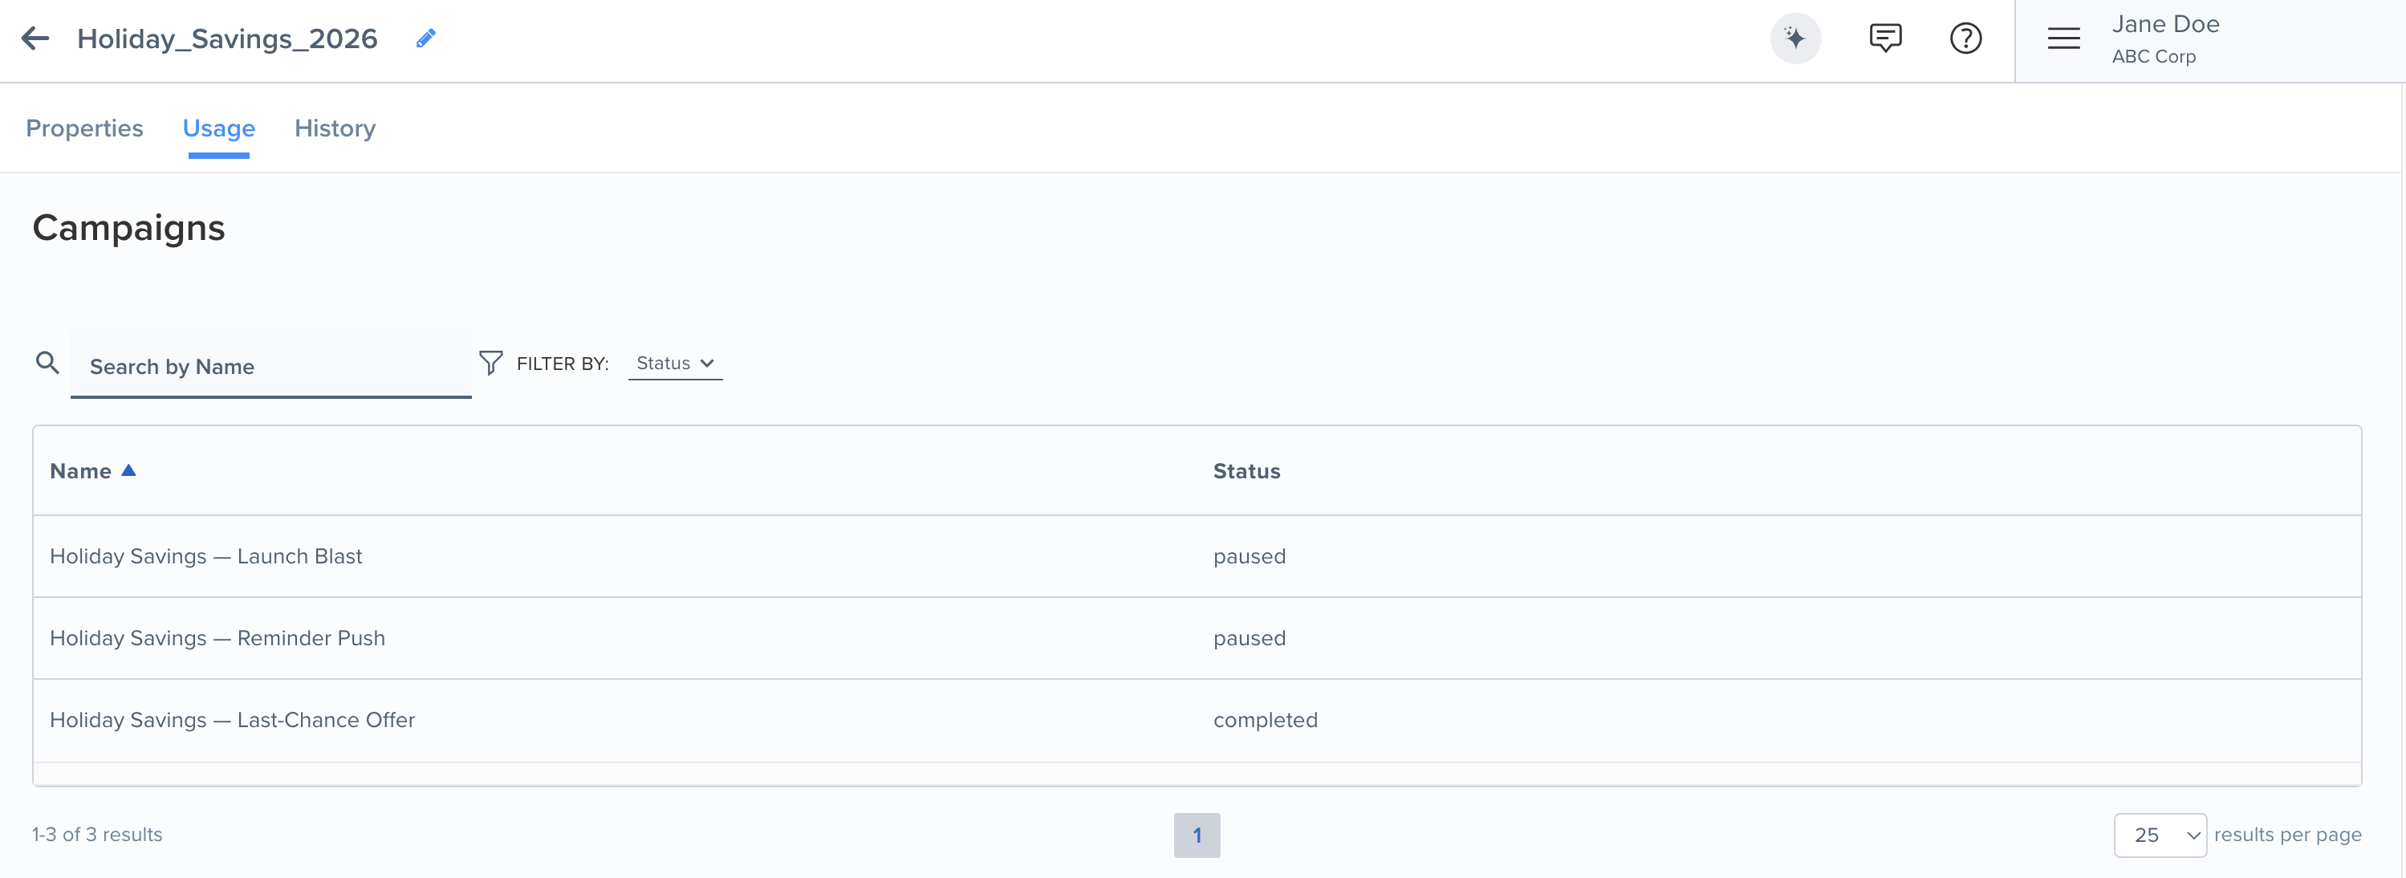This screenshot has height=878, width=2406.
Task: Click the search magnifier icon
Action: point(47,363)
